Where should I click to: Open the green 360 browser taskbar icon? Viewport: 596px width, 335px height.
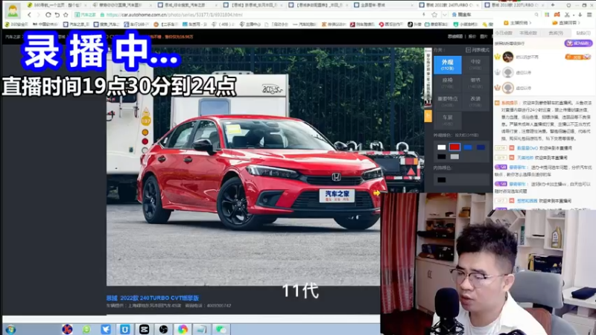pos(86,329)
